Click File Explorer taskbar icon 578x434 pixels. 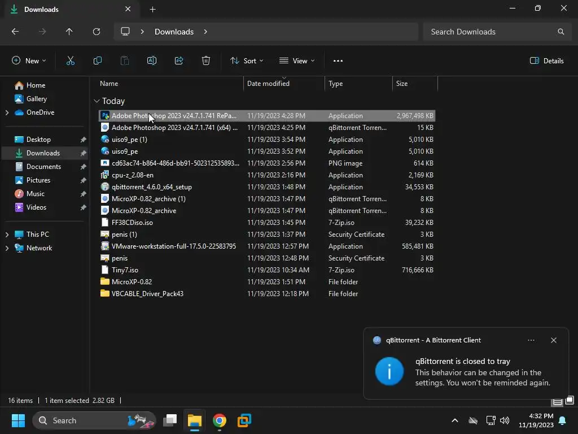(x=195, y=420)
